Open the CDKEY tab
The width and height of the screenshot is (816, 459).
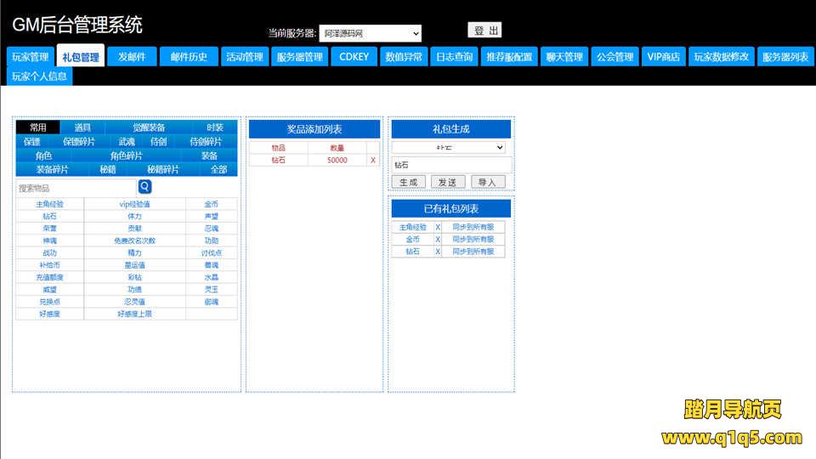pyautogui.click(x=354, y=57)
